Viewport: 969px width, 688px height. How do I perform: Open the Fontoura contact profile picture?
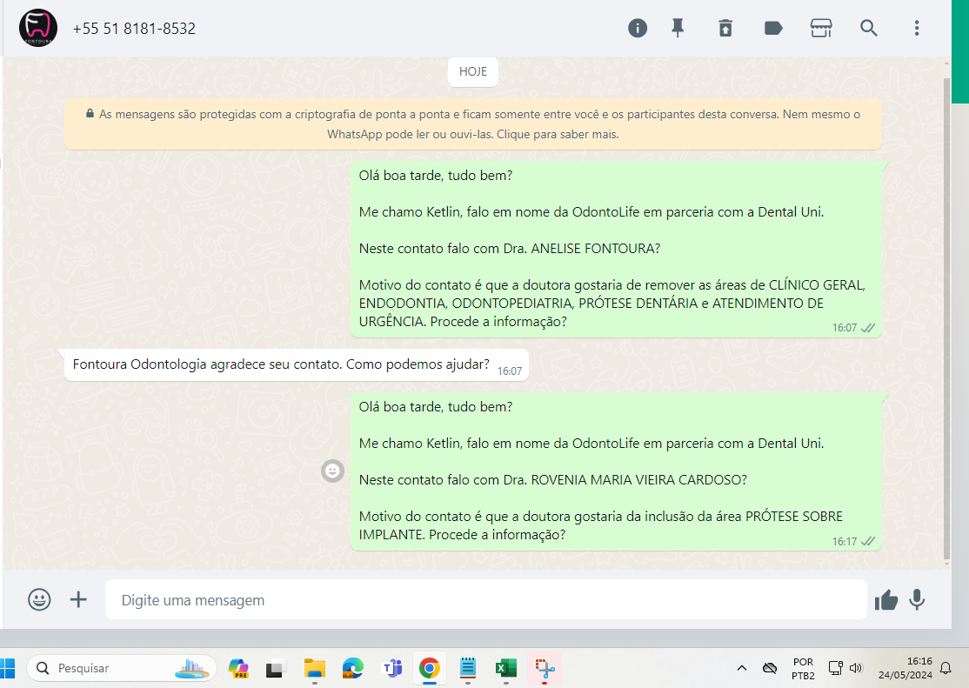tap(38, 28)
